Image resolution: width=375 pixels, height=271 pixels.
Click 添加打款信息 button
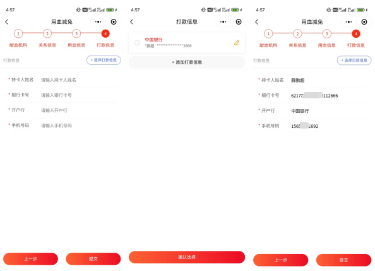(187, 62)
